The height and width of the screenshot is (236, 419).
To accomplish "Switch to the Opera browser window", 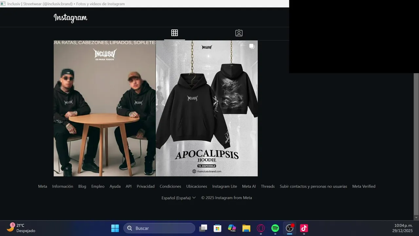I will (261, 228).
